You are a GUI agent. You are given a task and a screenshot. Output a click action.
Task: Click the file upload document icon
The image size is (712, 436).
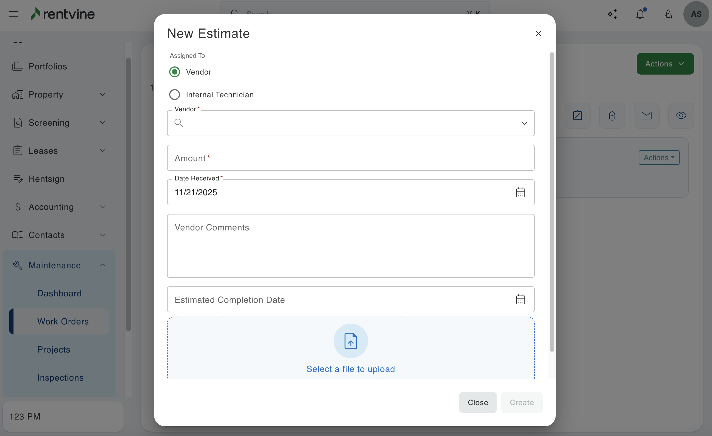tap(351, 341)
